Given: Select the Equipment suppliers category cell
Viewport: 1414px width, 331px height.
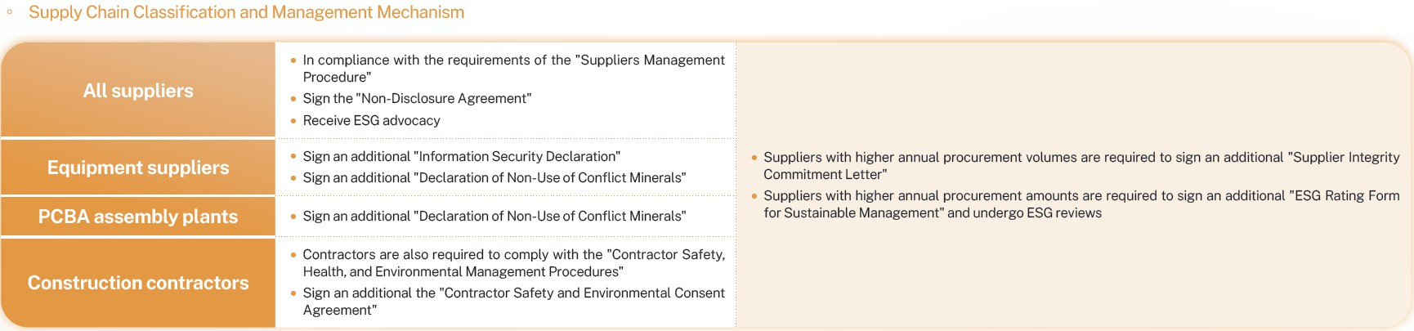Looking at the screenshot, I should click(x=138, y=168).
